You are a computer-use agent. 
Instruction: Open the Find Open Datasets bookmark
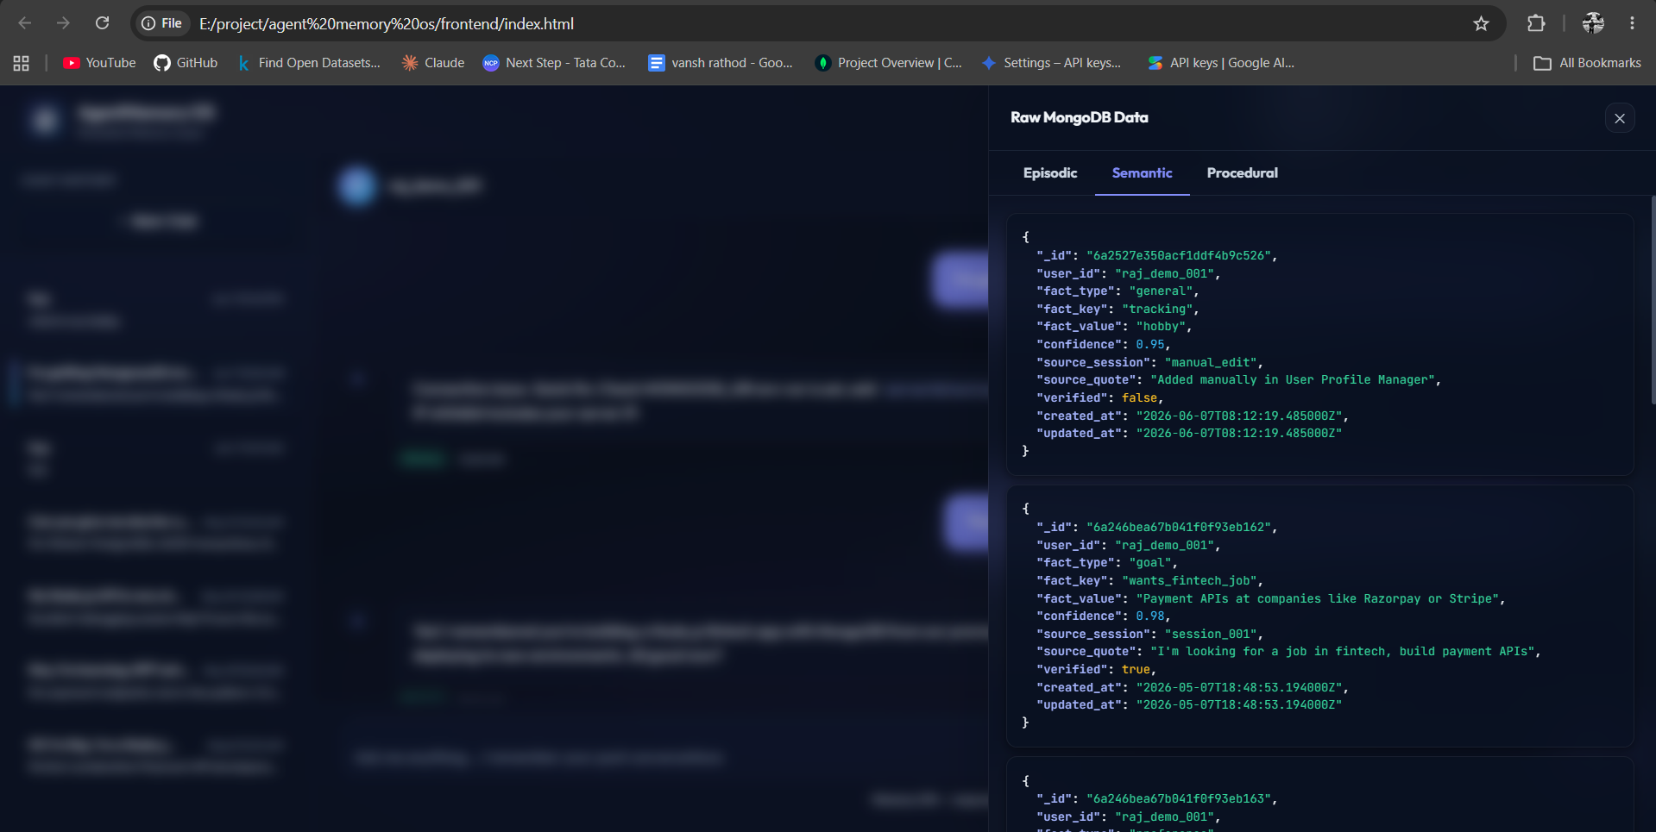pyautogui.click(x=308, y=63)
